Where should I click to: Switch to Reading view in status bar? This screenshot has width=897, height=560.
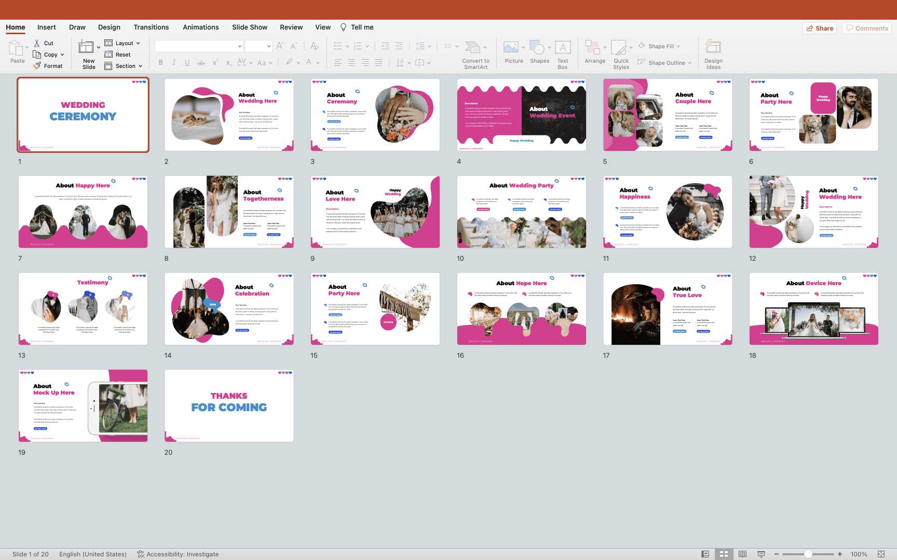pos(742,554)
